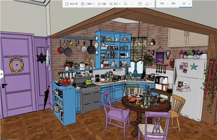Select the eraser clear tool

147,4
